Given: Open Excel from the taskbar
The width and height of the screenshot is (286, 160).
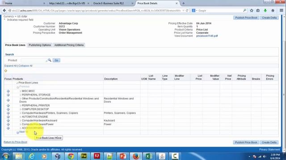Looking at the screenshot, I should pos(149,156).
